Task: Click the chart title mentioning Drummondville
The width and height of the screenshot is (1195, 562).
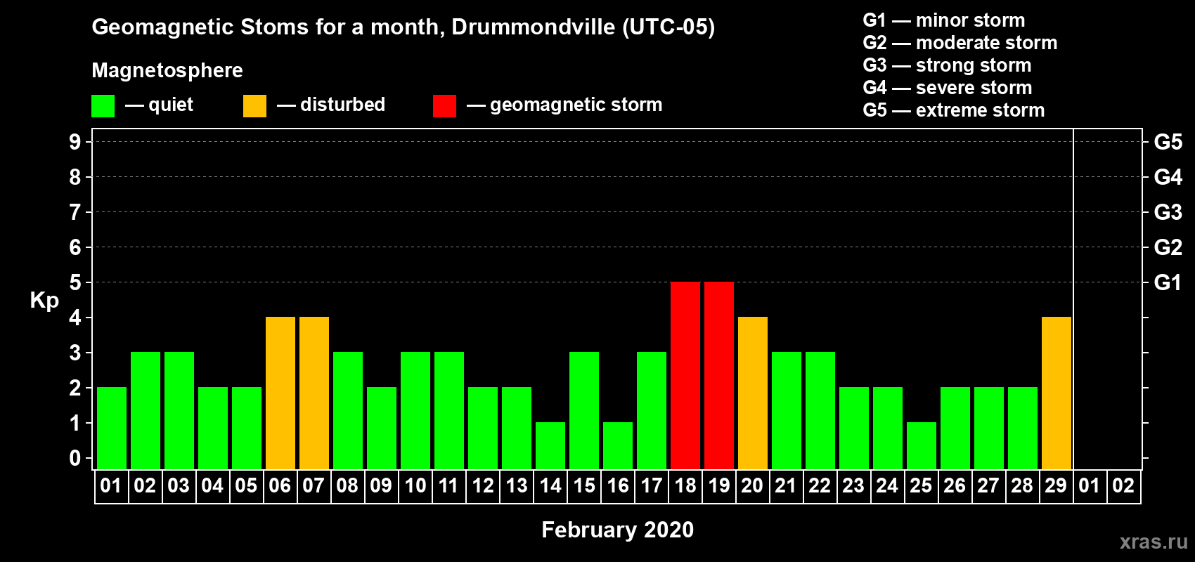Action: (403, 27)
